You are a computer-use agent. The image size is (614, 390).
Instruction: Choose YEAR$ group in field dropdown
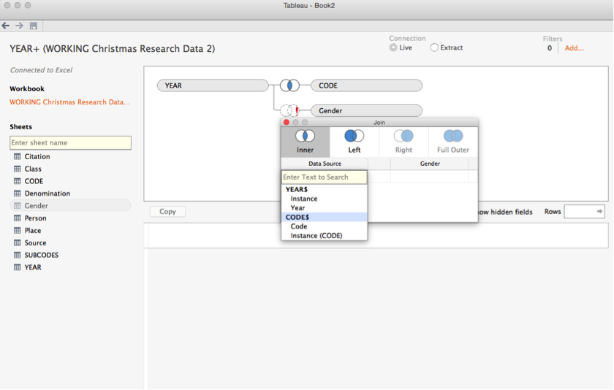coord(325,189)
